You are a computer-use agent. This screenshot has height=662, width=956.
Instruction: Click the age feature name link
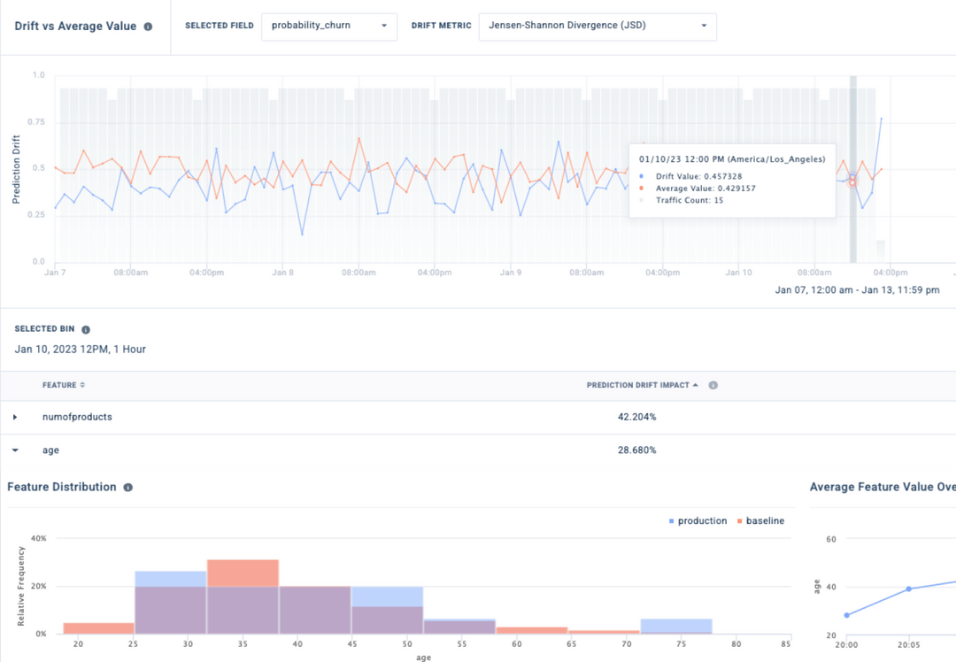click(50, 450)
